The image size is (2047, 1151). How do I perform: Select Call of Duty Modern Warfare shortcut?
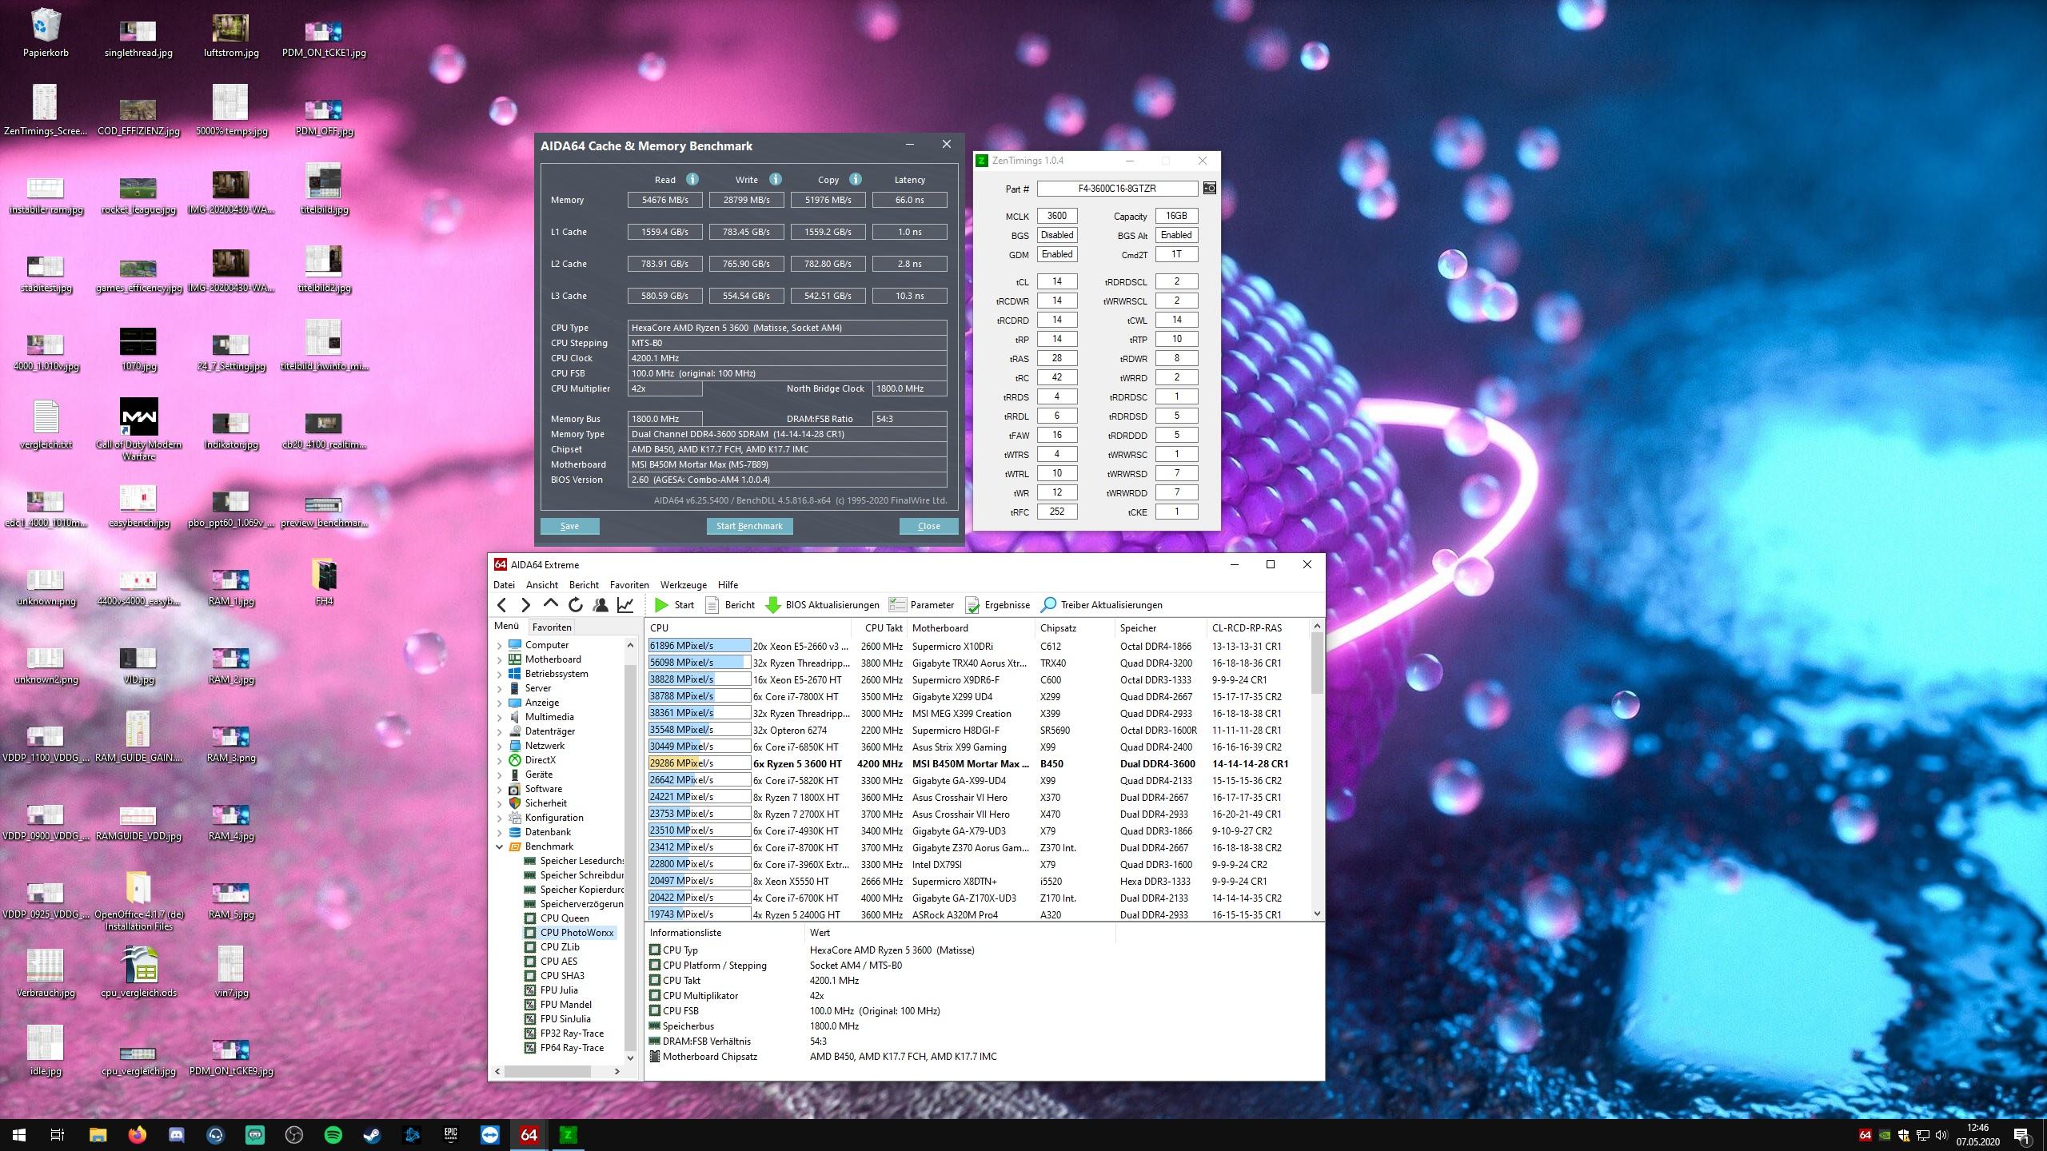click(x=138, y=429)
